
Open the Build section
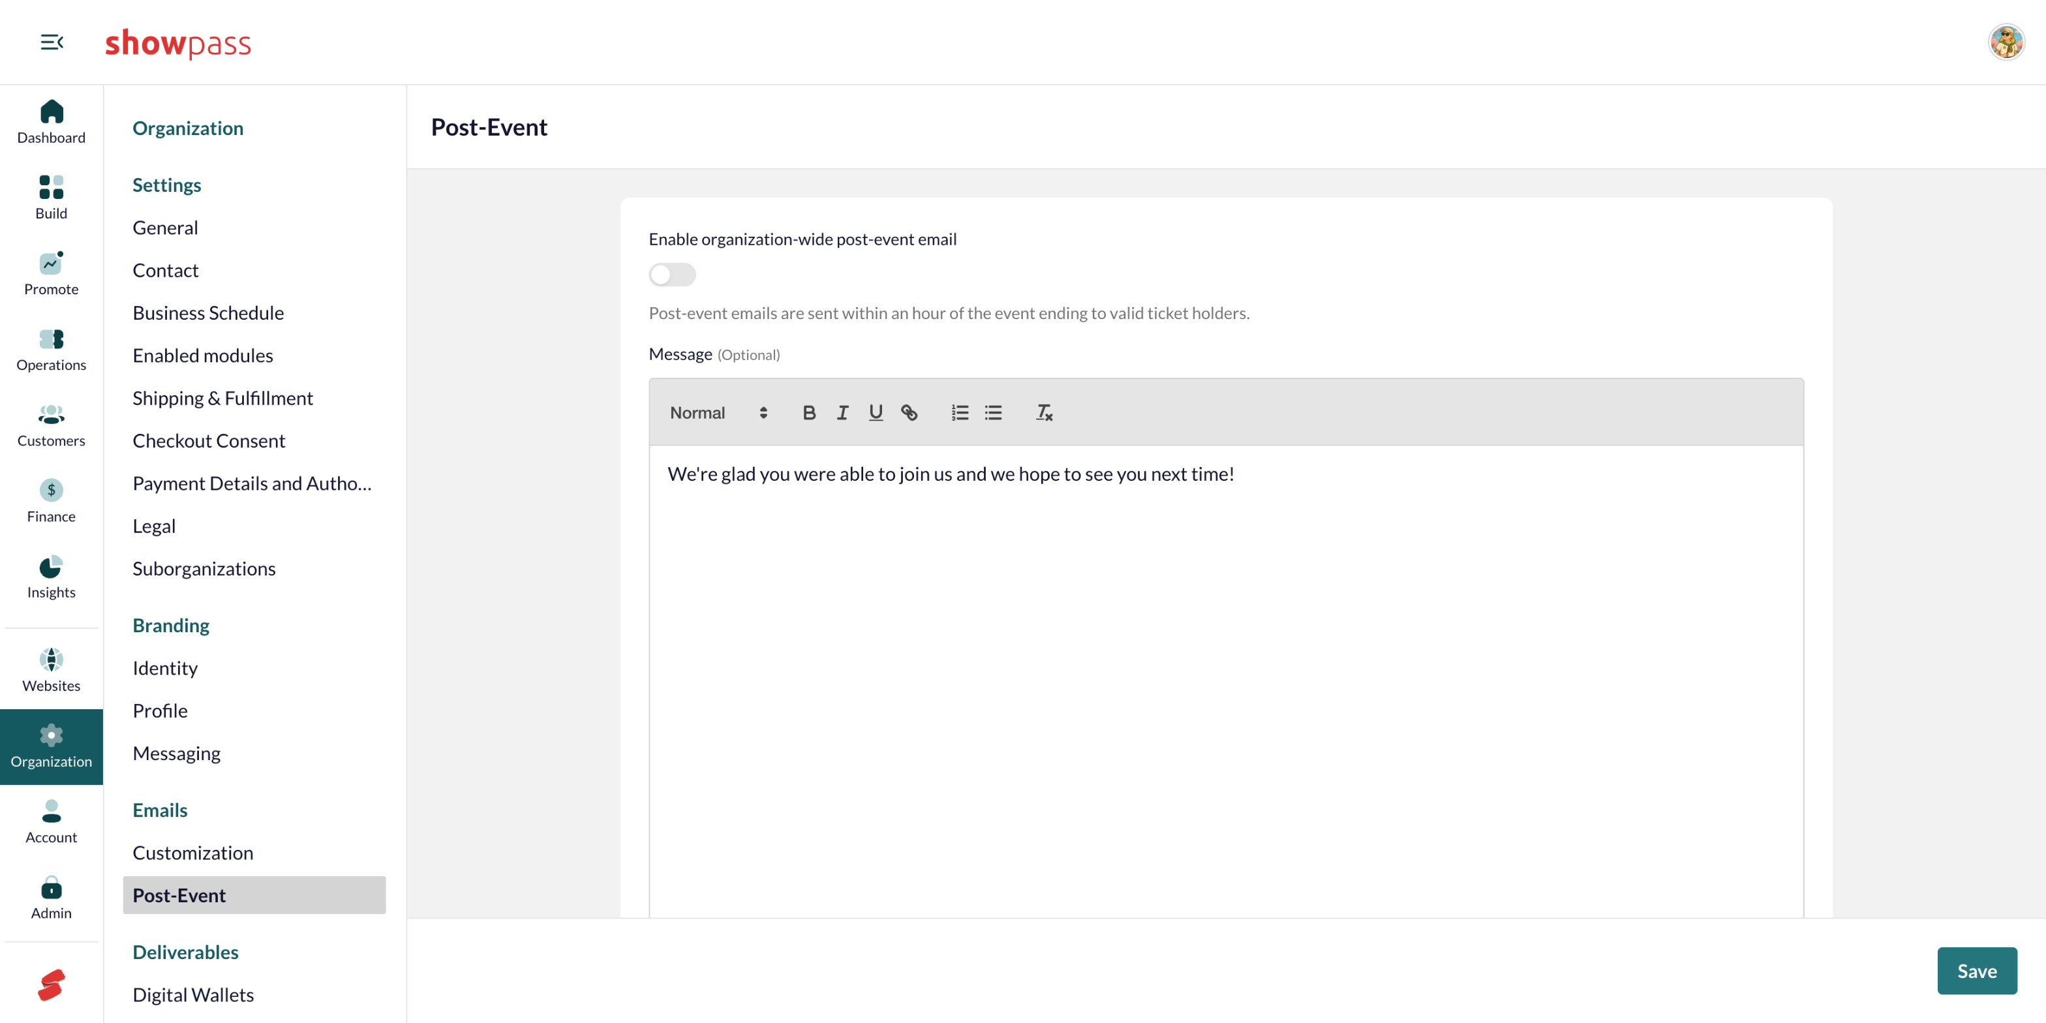pyautogui.click(x=52, y=198)
